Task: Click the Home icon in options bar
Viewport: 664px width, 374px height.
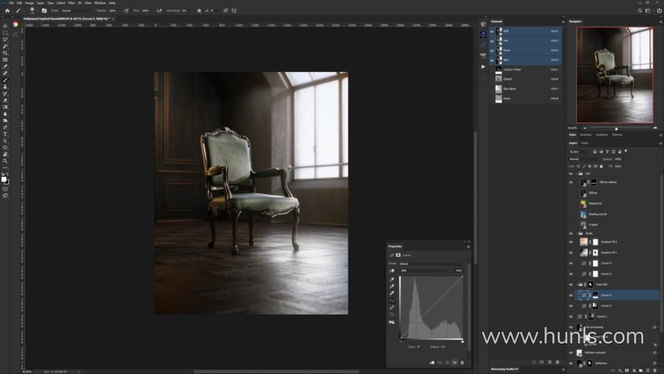Action: tap(7, 10)
